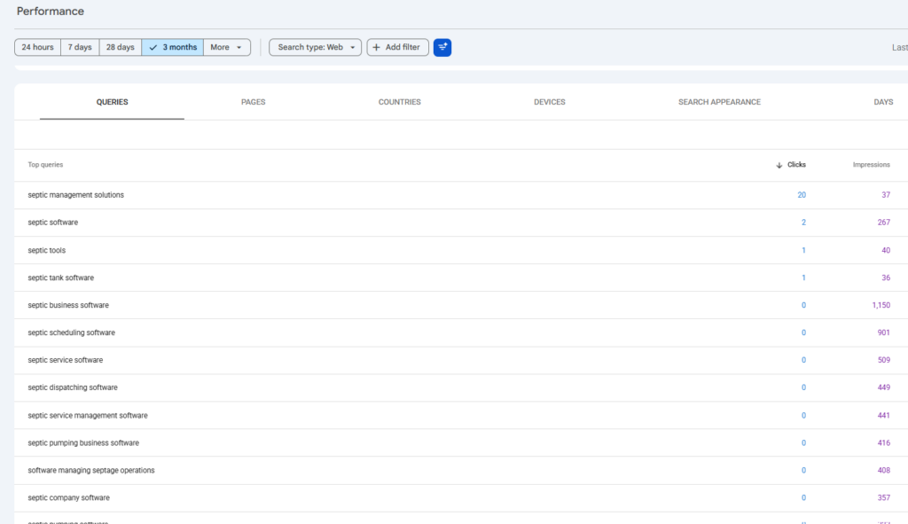Switch to the Search Appearance tab

pos(719,102)
